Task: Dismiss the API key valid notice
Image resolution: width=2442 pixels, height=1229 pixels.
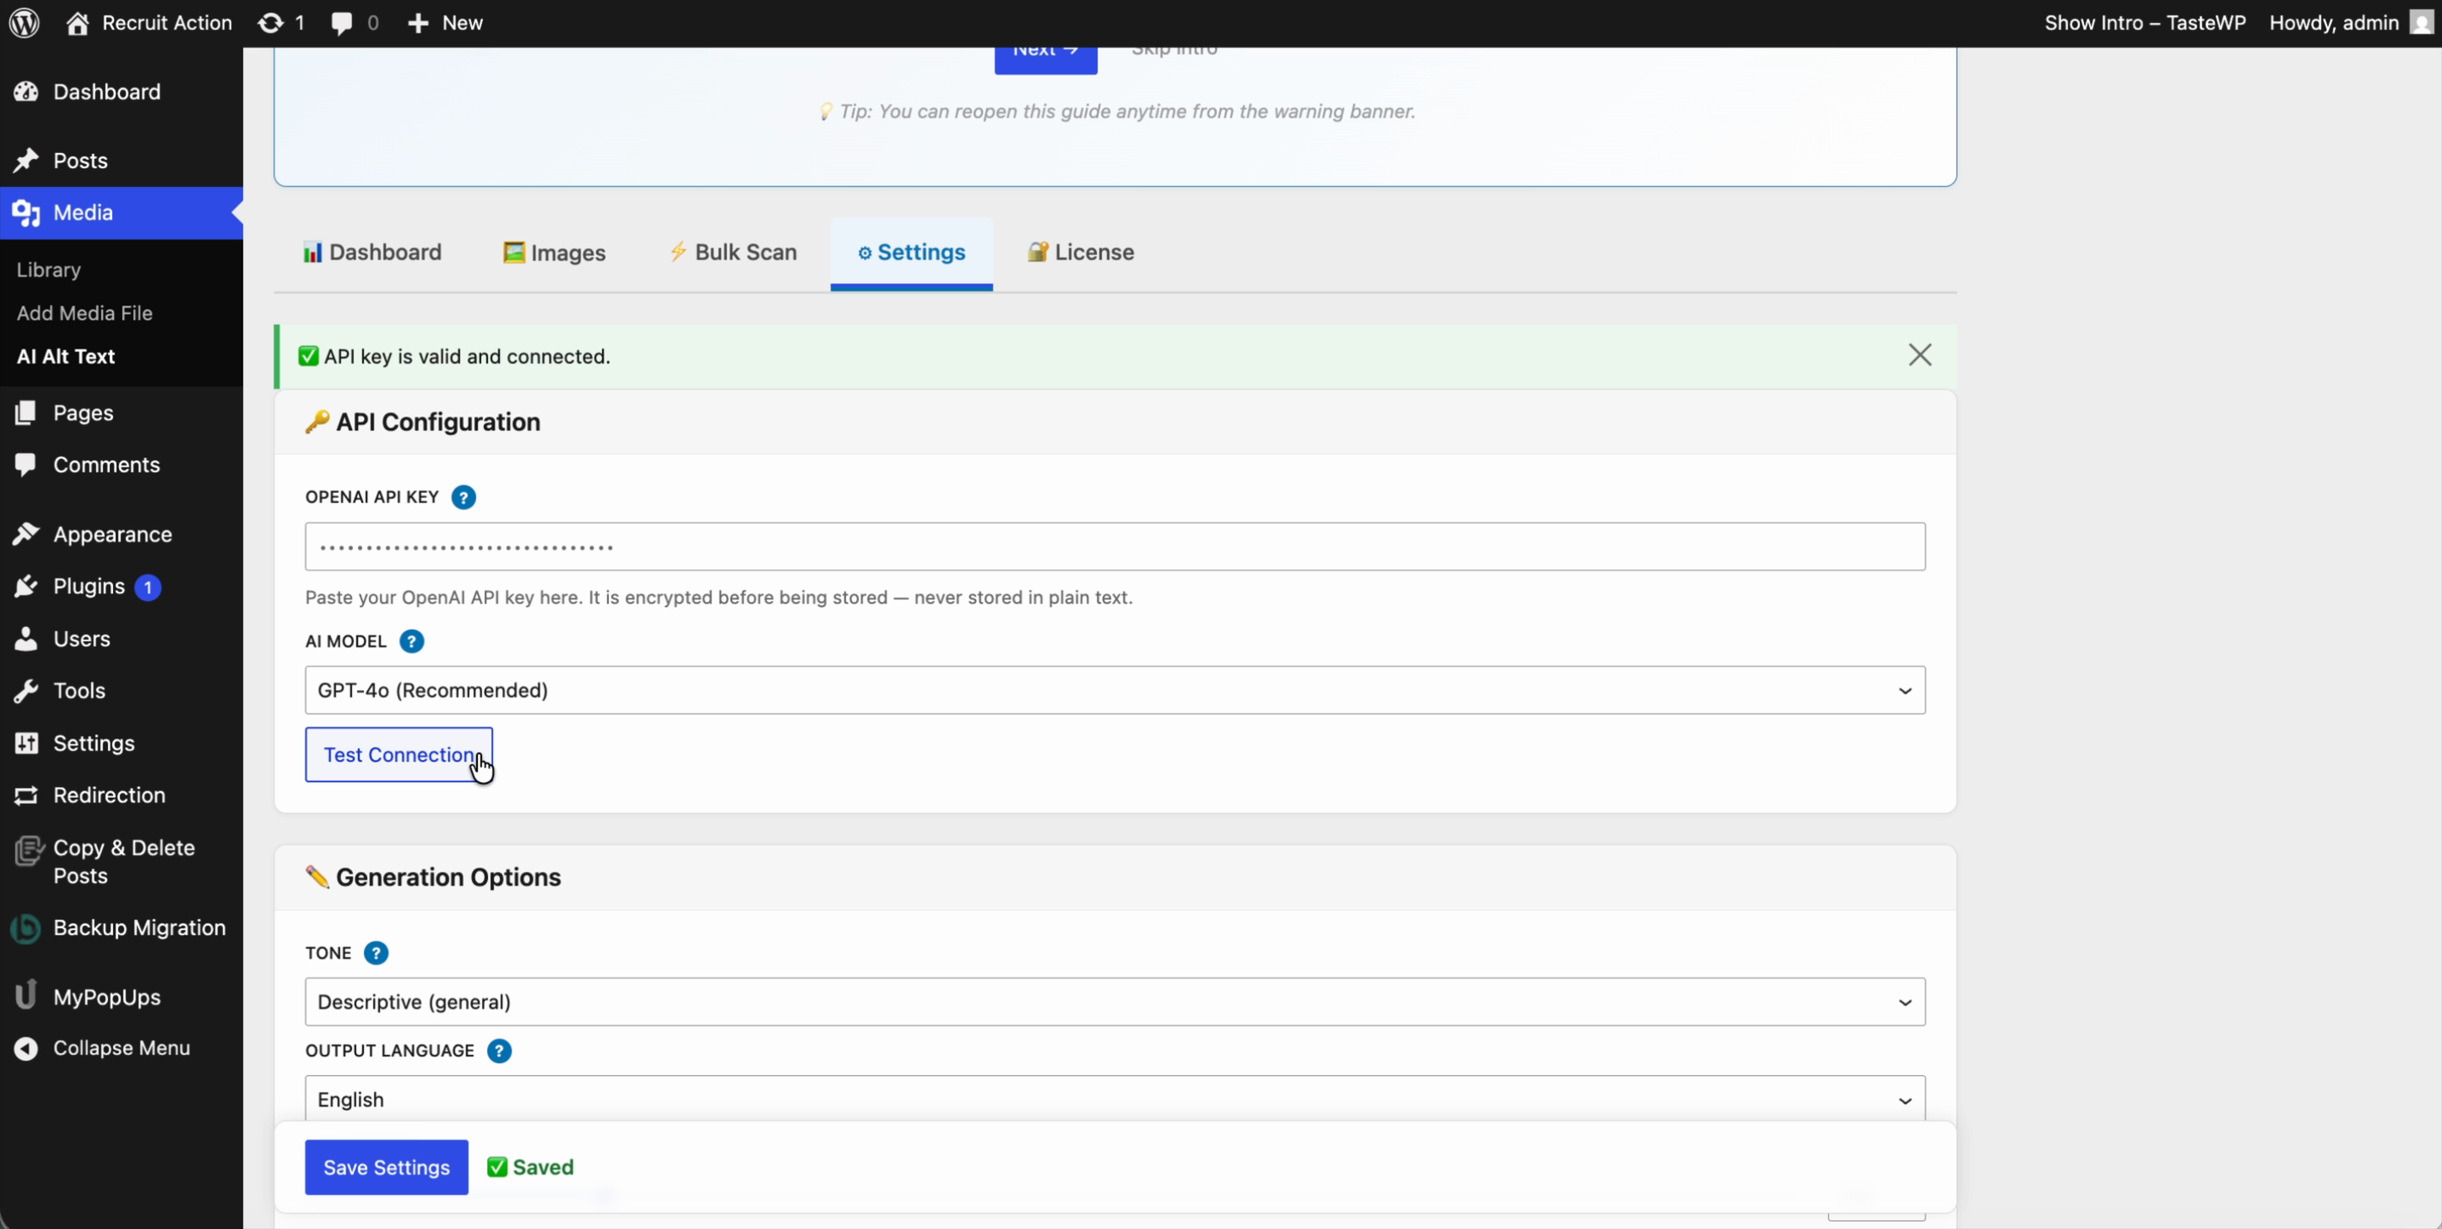Action: coord(1920,355)
